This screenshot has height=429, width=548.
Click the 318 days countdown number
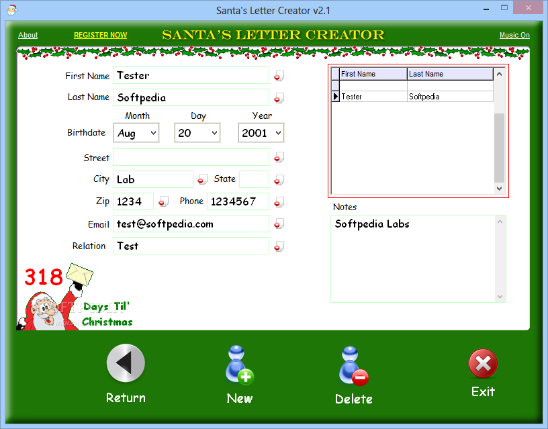pos(44,277)
